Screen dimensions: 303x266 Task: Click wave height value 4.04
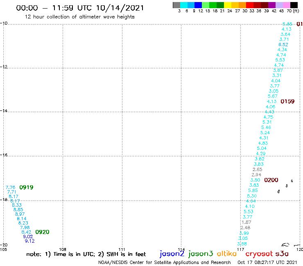point(276,81)
